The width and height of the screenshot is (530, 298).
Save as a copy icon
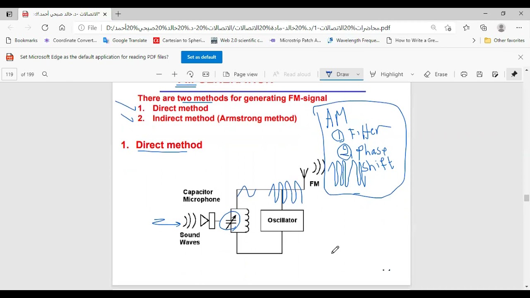[x=495, y=74]
